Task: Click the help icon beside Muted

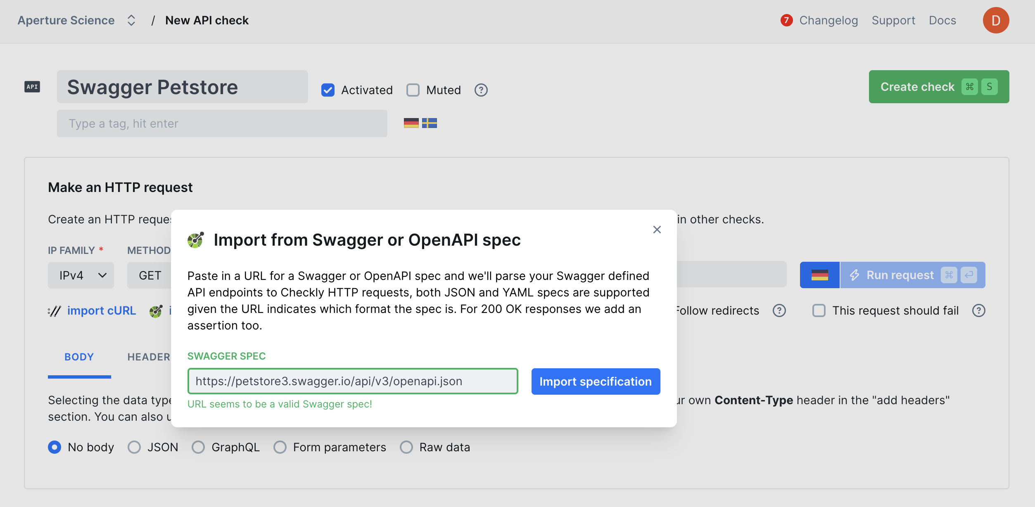Action: click(481, 90)
